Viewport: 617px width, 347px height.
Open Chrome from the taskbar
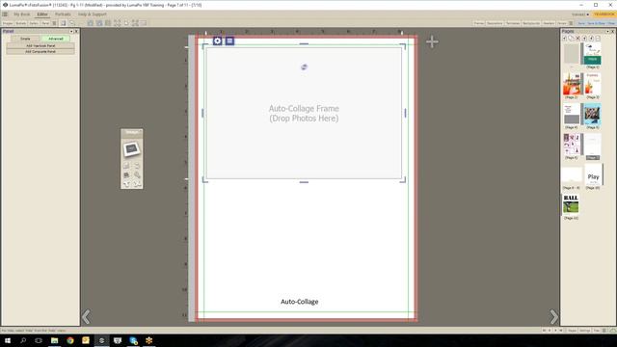[70, 340]
